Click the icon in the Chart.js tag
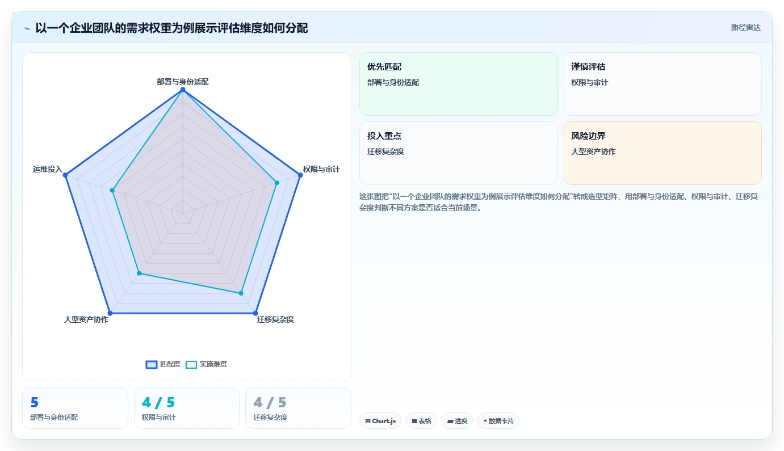This screenshot has height=451, width=784. [x=368, y=422]
